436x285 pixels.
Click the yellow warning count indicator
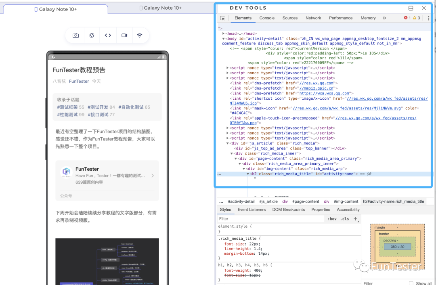[417, 18]
